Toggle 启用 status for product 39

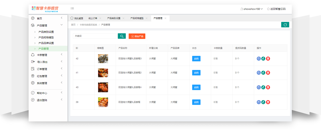point(196,102)
